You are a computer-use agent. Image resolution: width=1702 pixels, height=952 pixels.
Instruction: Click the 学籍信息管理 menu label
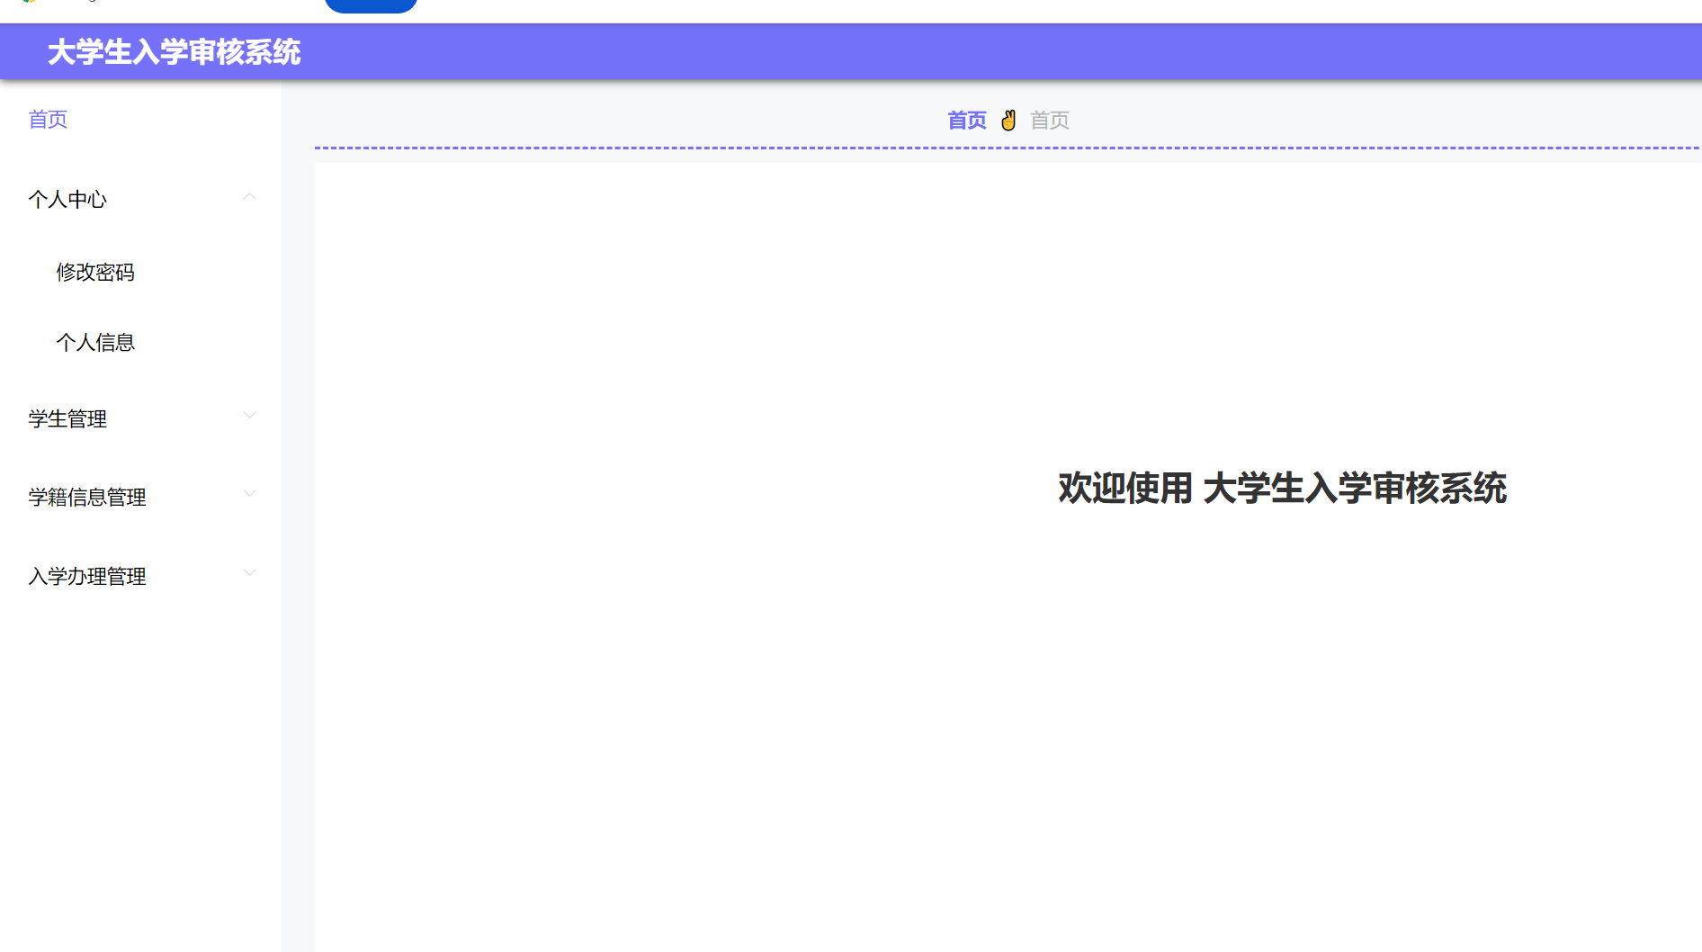click(86, 496)
